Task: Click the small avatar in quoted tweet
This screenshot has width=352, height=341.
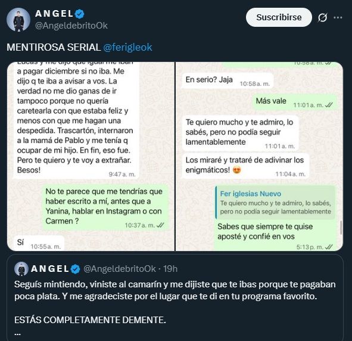Action: pyautogui.click(x=21, y=269)
